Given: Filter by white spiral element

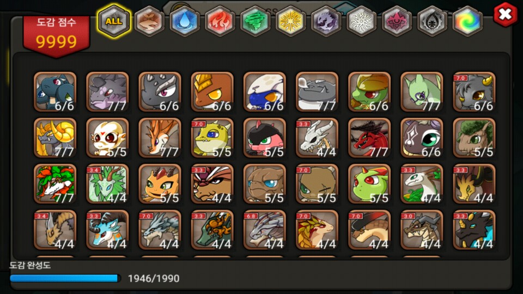Looking at the screenshot, I should [361, 21].
